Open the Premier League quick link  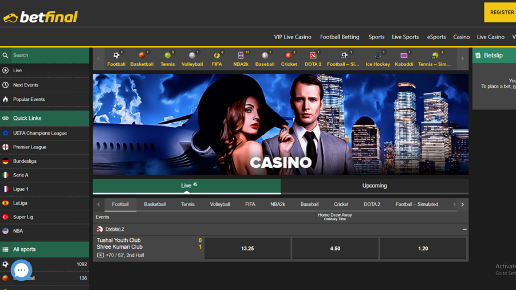30,147
